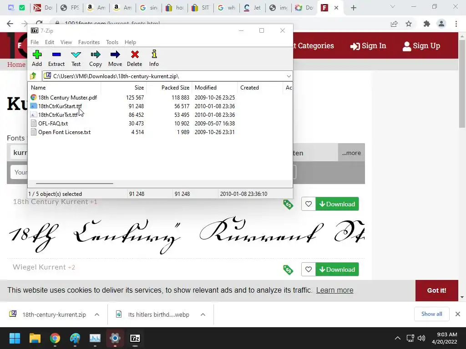Close the downloads bar
Image resolution: width=466 pixels, height=349 pixels.
[458, 314]
